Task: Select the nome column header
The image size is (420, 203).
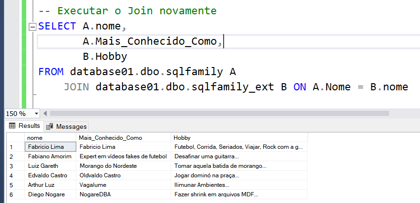Action: tap(50, 137)
